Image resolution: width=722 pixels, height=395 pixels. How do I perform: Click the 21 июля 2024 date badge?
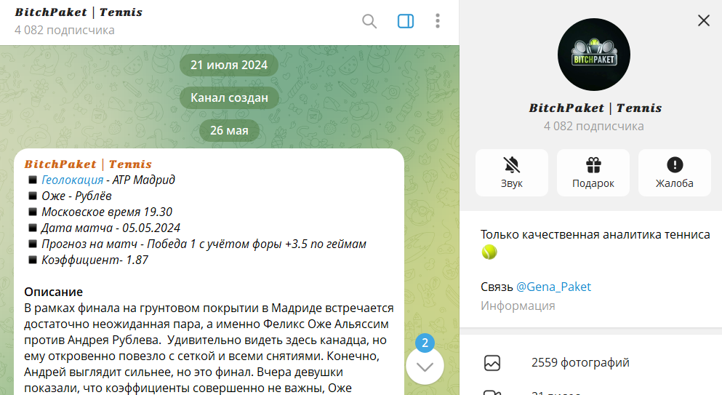click(229, 65)
